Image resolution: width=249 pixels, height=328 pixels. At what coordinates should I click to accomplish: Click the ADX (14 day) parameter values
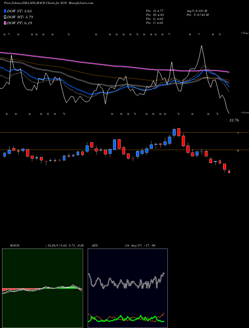tap(140, 246)
